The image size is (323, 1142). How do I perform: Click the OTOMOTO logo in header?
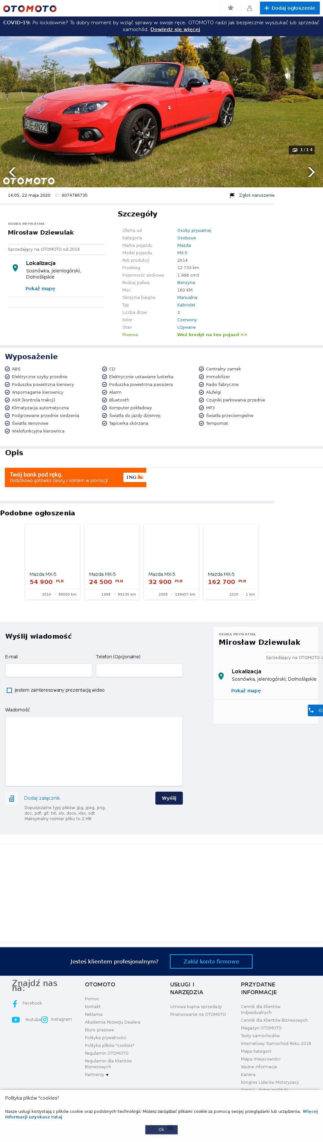[x=30, y=8]
